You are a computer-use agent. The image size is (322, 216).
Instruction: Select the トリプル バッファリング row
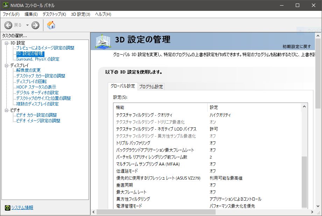pyautogui.click(x=207, y=143)
